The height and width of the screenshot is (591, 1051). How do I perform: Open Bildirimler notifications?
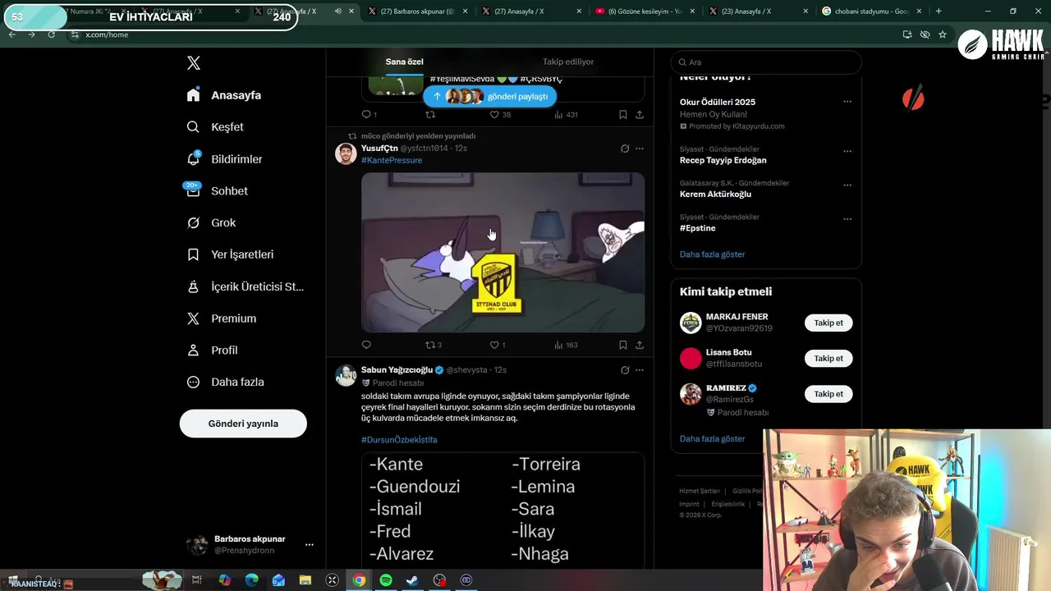[x=225, y=159]
